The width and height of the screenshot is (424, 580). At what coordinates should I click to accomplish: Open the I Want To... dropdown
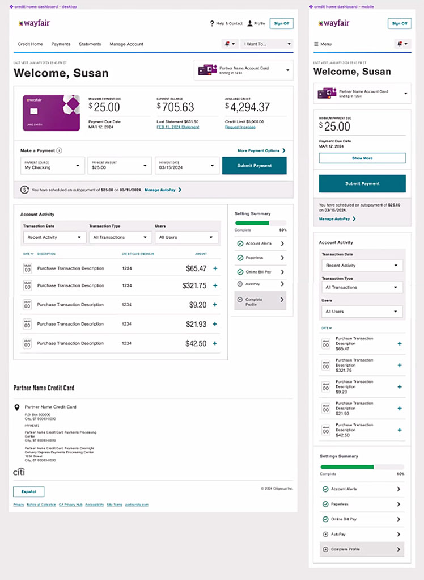[x=267, y=44]
